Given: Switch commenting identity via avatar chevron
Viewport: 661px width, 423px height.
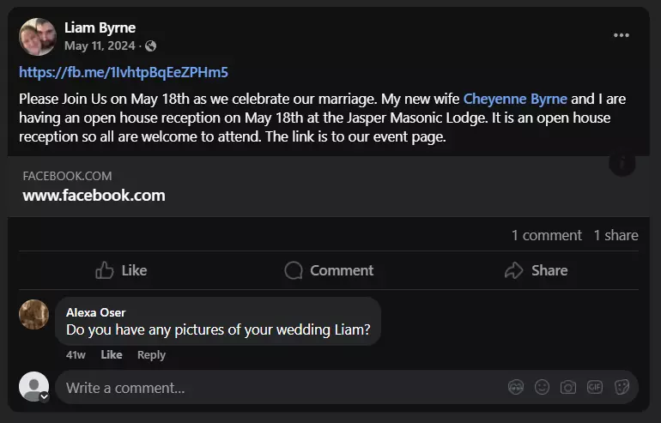Looking at the screenshot, I should pyautogui.click(x=45, y=397).
